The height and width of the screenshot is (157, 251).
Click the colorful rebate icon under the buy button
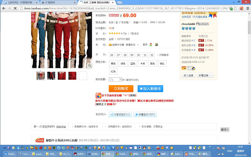pyautogui.click(x=98, y=96)
